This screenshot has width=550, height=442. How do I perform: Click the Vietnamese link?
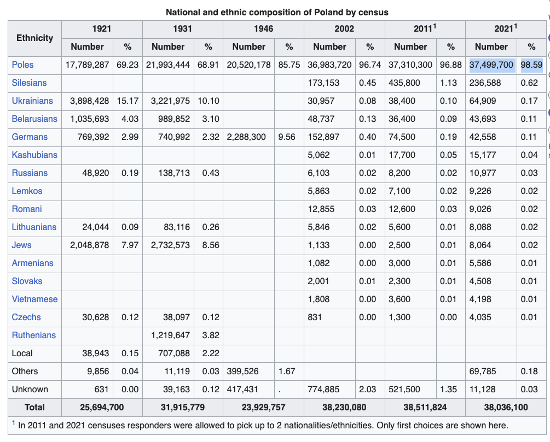coord(34,299)
